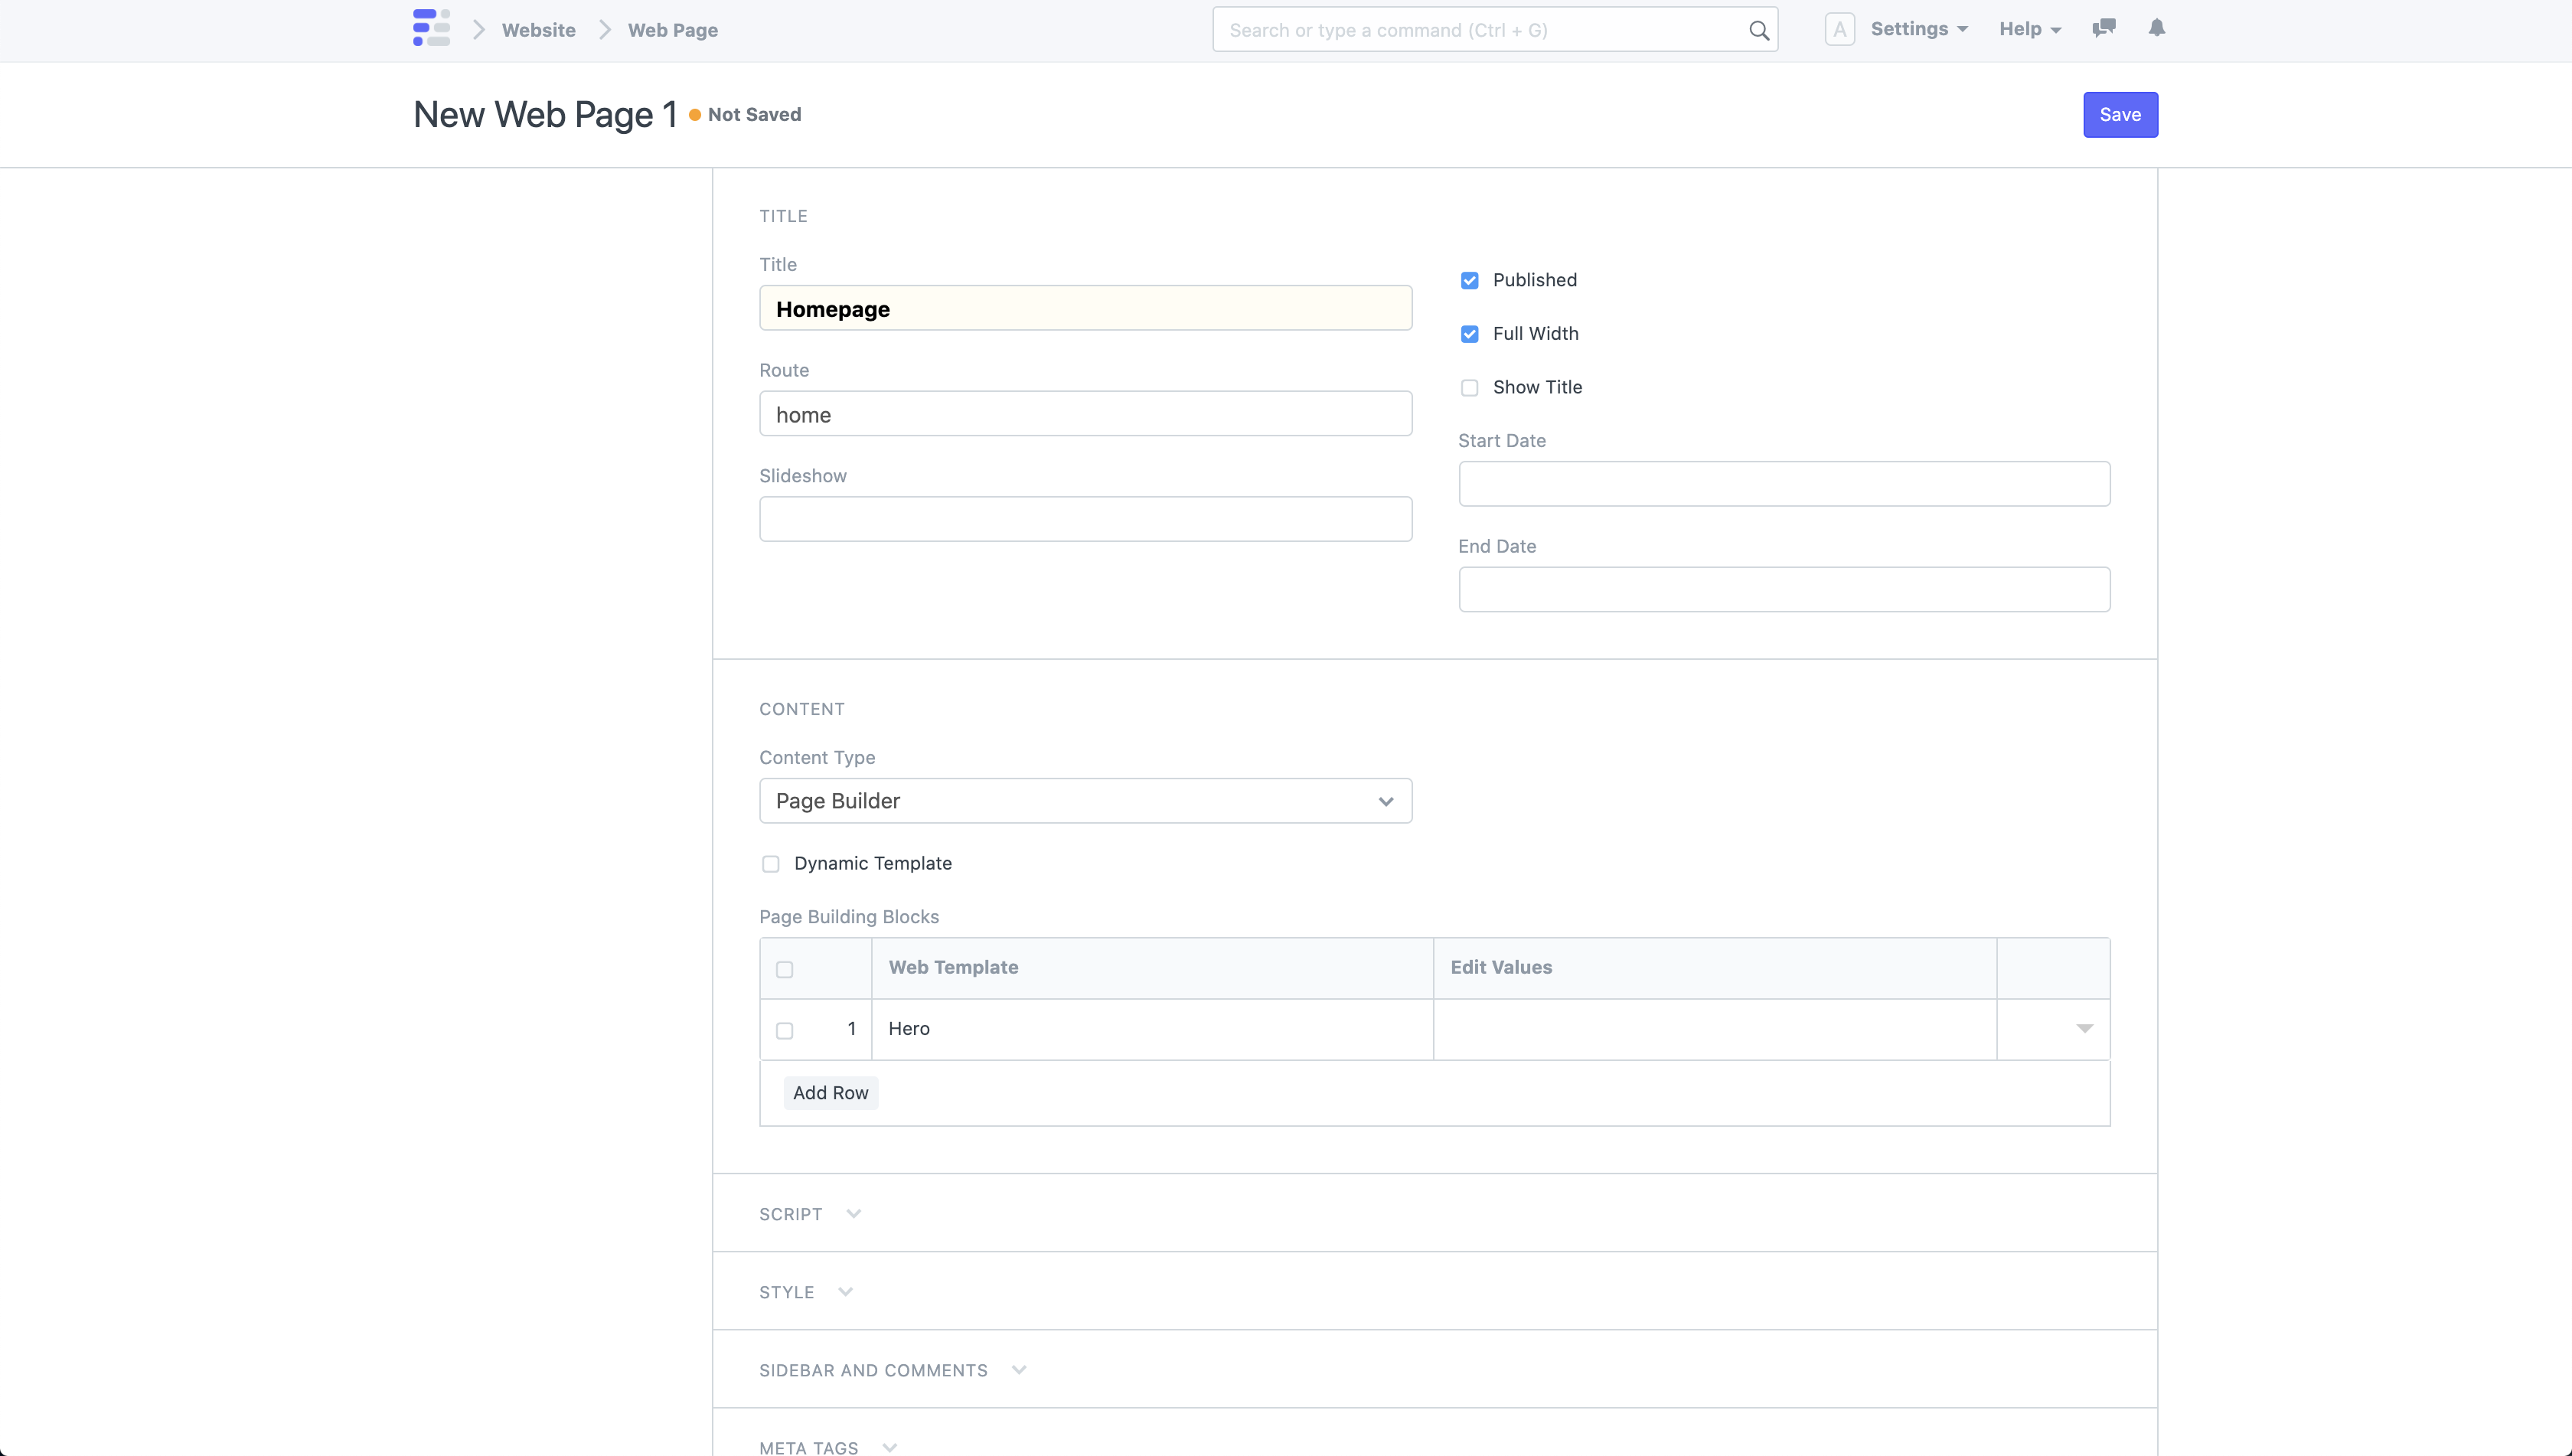
Task: Toggle the Published checkbox on
Action: 1470,279
